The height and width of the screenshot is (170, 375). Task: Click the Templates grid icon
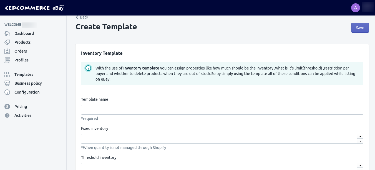coord(7,74)
